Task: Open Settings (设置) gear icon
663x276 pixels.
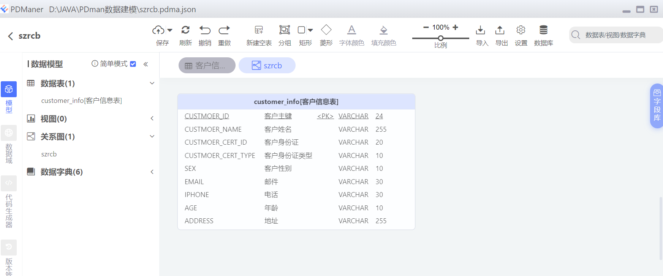Action: pos(521,30)
